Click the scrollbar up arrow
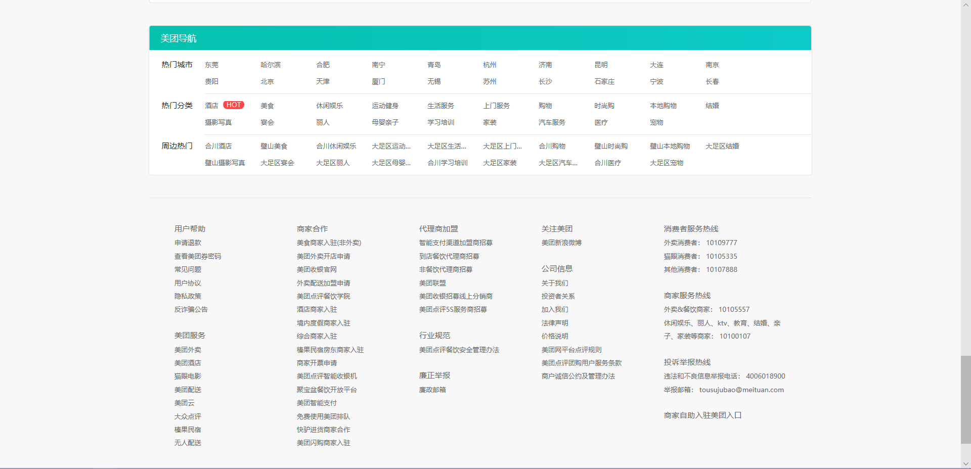 (x=965, y=4)
